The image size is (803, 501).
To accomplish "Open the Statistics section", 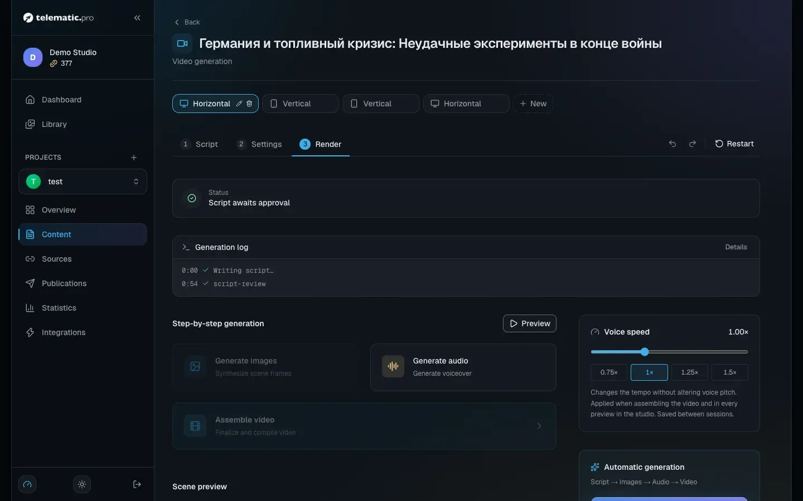I will (x=83, y=308).
